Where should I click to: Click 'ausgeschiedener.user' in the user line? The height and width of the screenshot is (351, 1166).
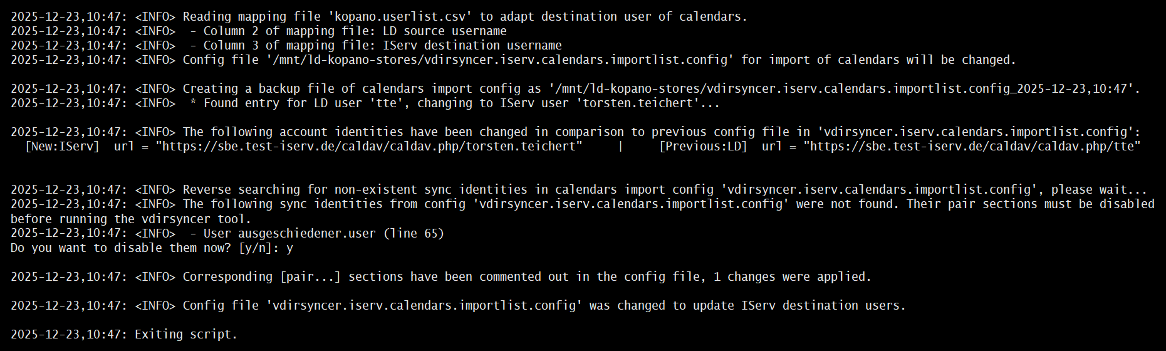[306, 234]
